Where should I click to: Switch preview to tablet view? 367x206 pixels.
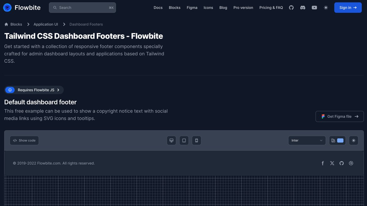coord(184,140)
